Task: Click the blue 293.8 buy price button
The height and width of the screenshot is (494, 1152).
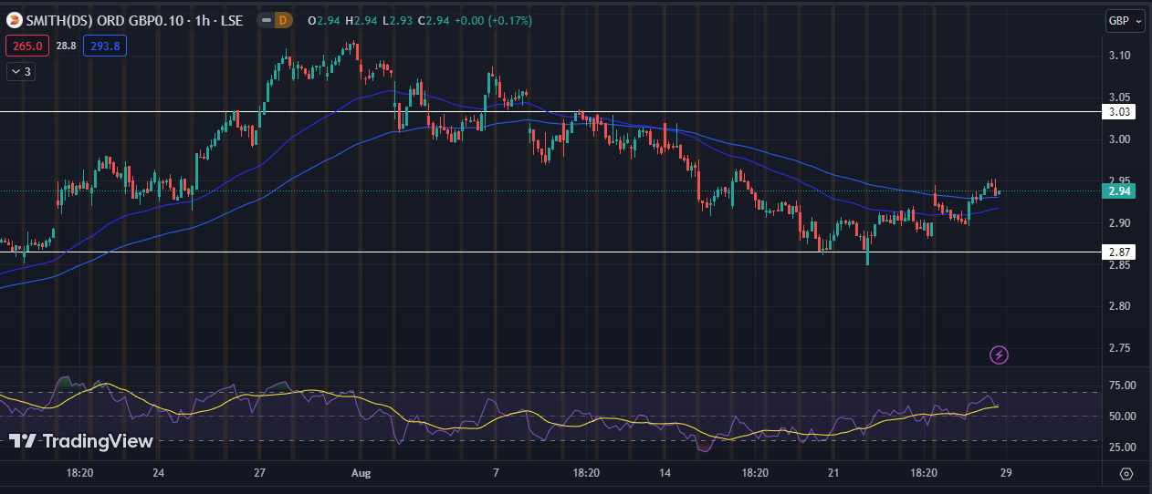Action: coord(103,45)
